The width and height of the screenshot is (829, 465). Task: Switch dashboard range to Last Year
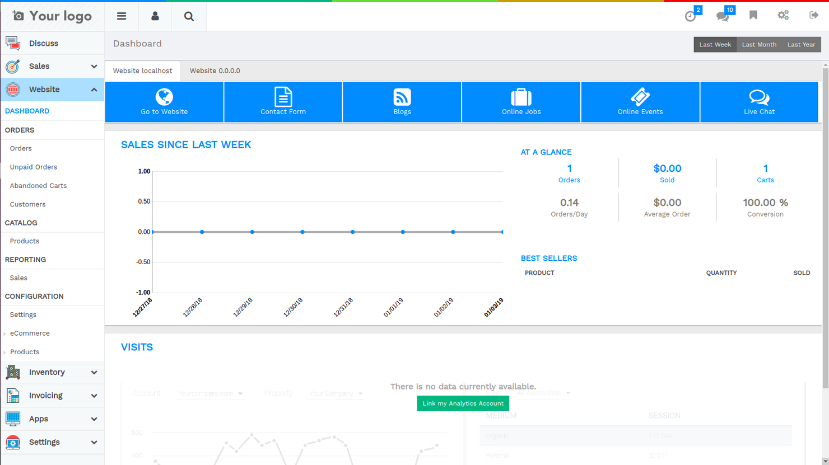pos(801,44)
